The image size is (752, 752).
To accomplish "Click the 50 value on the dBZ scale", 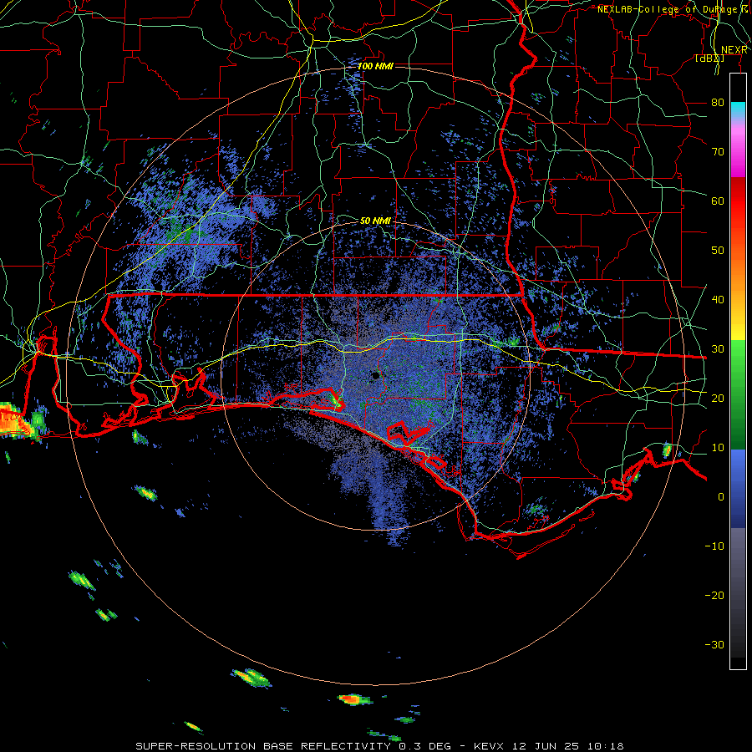I will tap(718, 251).
